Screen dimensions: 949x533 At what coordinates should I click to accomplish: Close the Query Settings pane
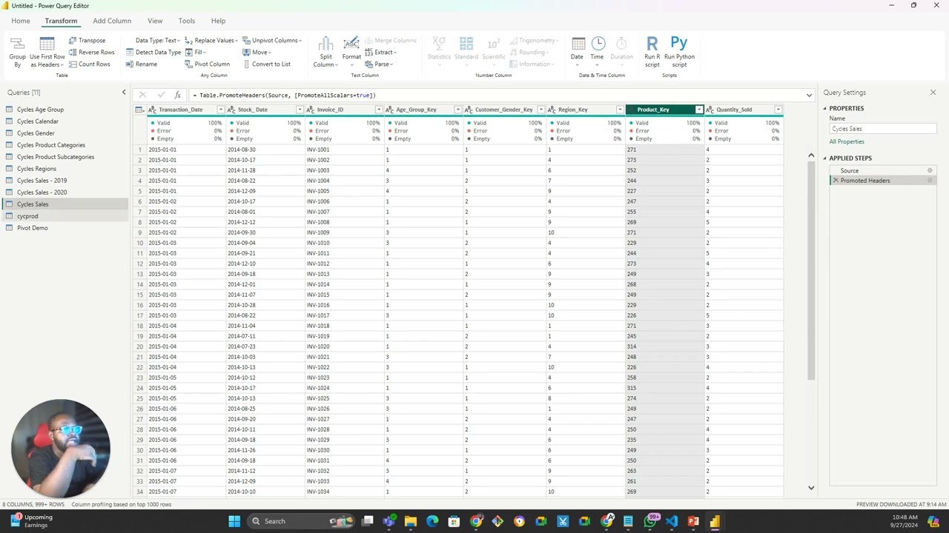933,93
